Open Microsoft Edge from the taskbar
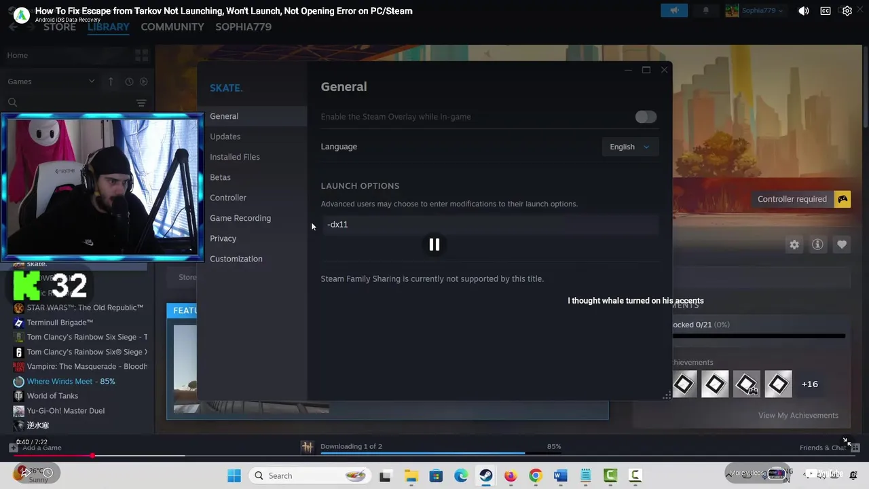The height and width of the screenshot is (489, 869). pos(461,475)
